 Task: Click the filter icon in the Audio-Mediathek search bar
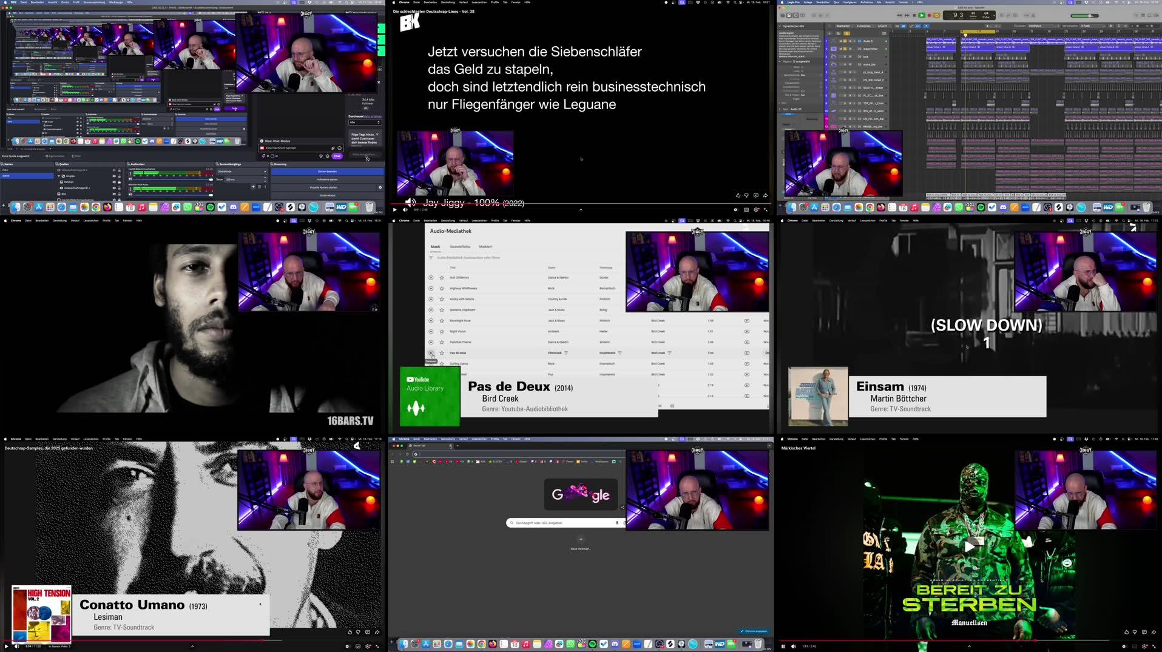click(x=431, y=257)
